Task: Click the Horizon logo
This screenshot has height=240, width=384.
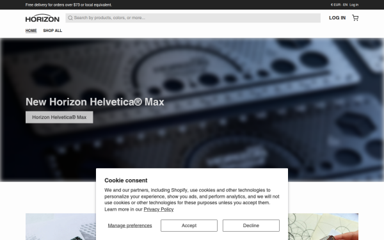Action: point(42,18)
